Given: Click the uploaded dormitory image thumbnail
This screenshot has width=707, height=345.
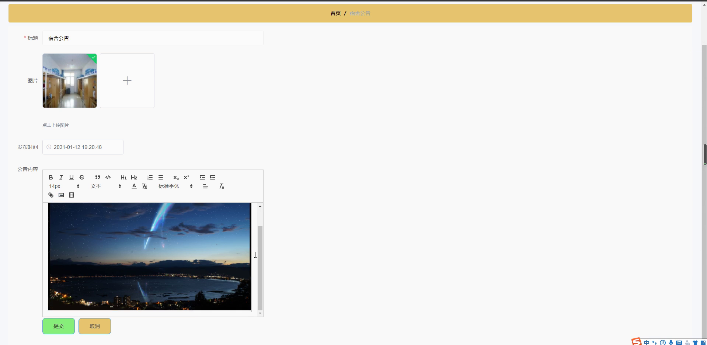Looking at the screenshot, I should (70, 81).
